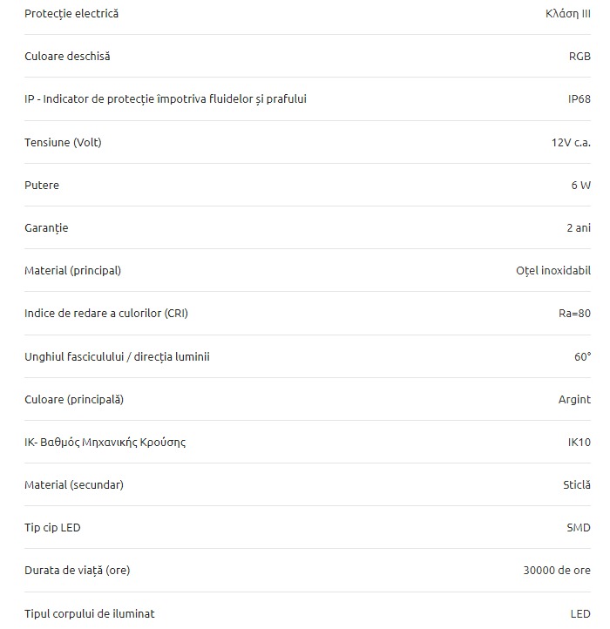
Task: Click the 'Garanție' row label
Action: pyautogui.click(x=46, y=228)
